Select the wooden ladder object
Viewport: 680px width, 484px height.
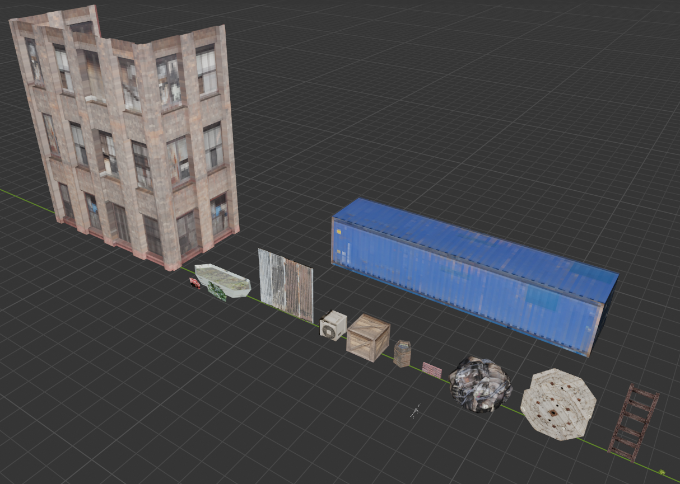coord(634,422)
